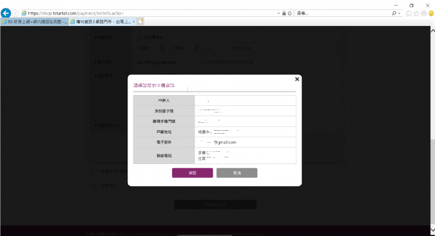The height and width of the screenshot is (236, 435).
Task: Click the browser Forward arrow button
Action: point(16,13)
